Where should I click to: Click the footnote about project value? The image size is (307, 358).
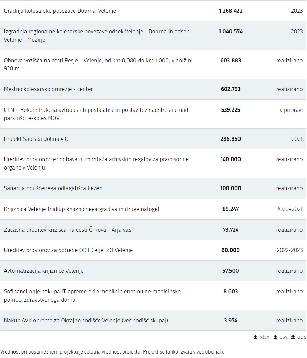coord(112,352)
